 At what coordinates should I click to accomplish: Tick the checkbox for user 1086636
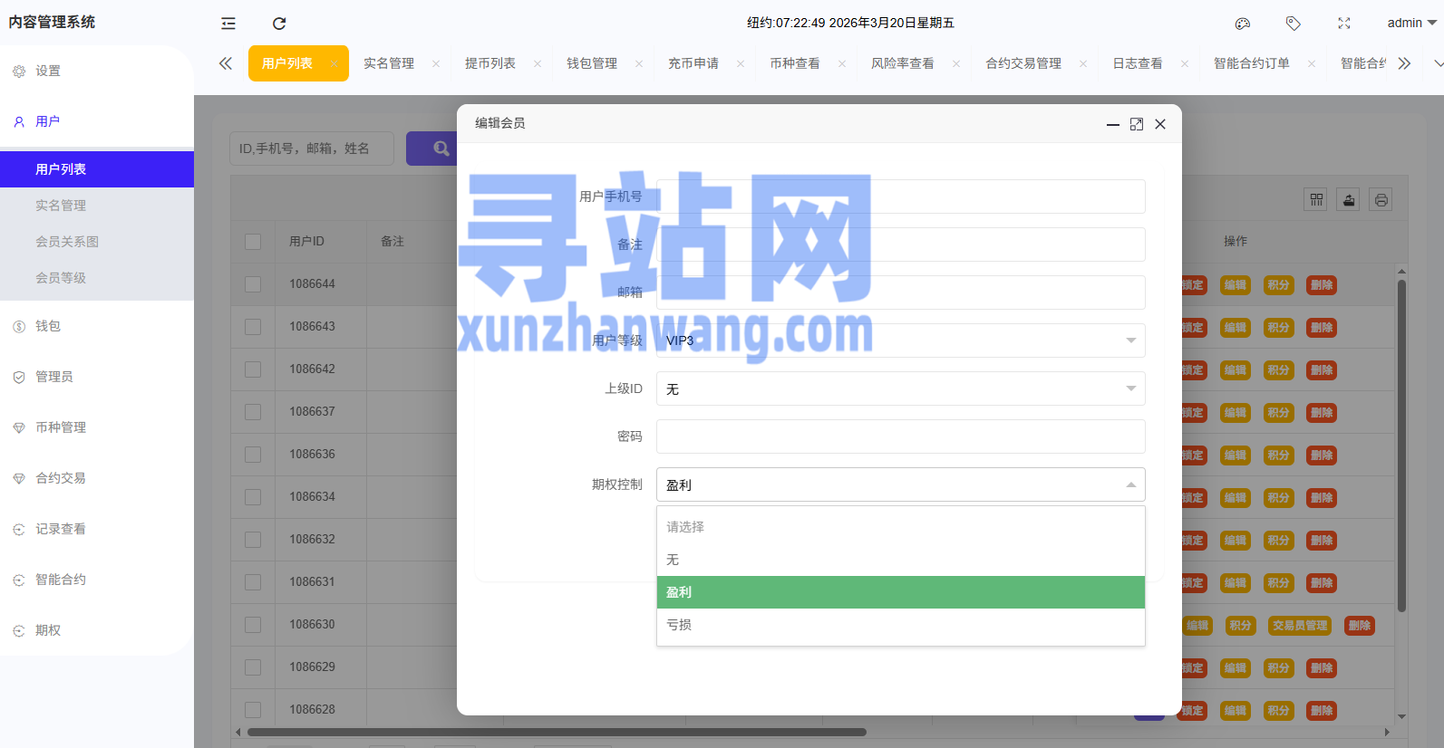pyautogui.click(x=253, y=455)
